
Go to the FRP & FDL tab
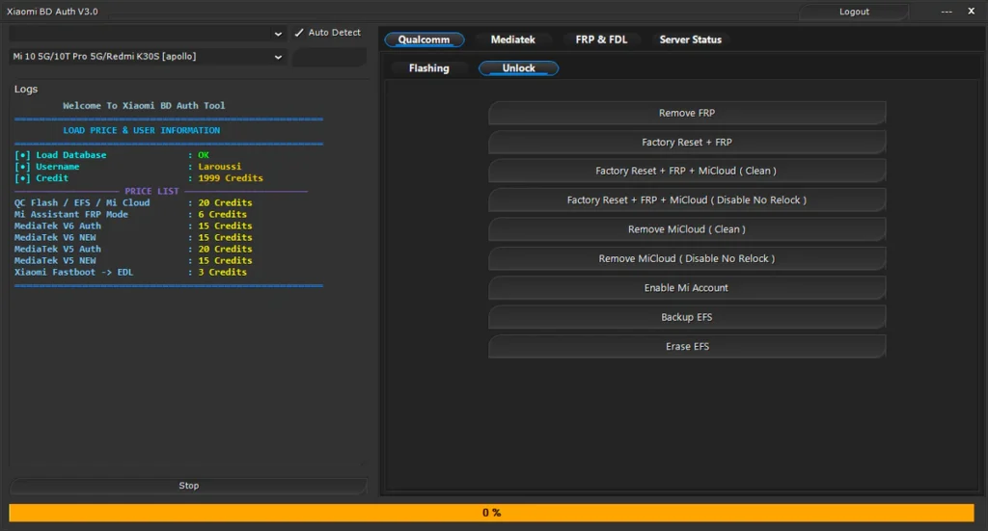601,40
